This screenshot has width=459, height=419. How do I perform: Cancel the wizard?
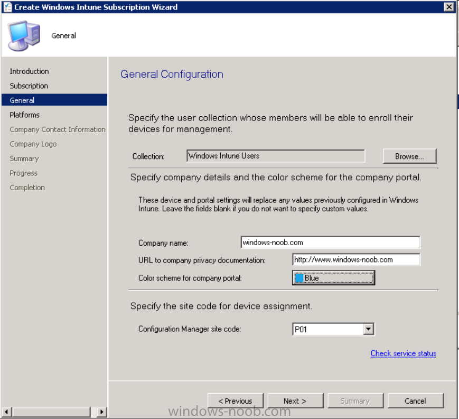tap(415, 401)
